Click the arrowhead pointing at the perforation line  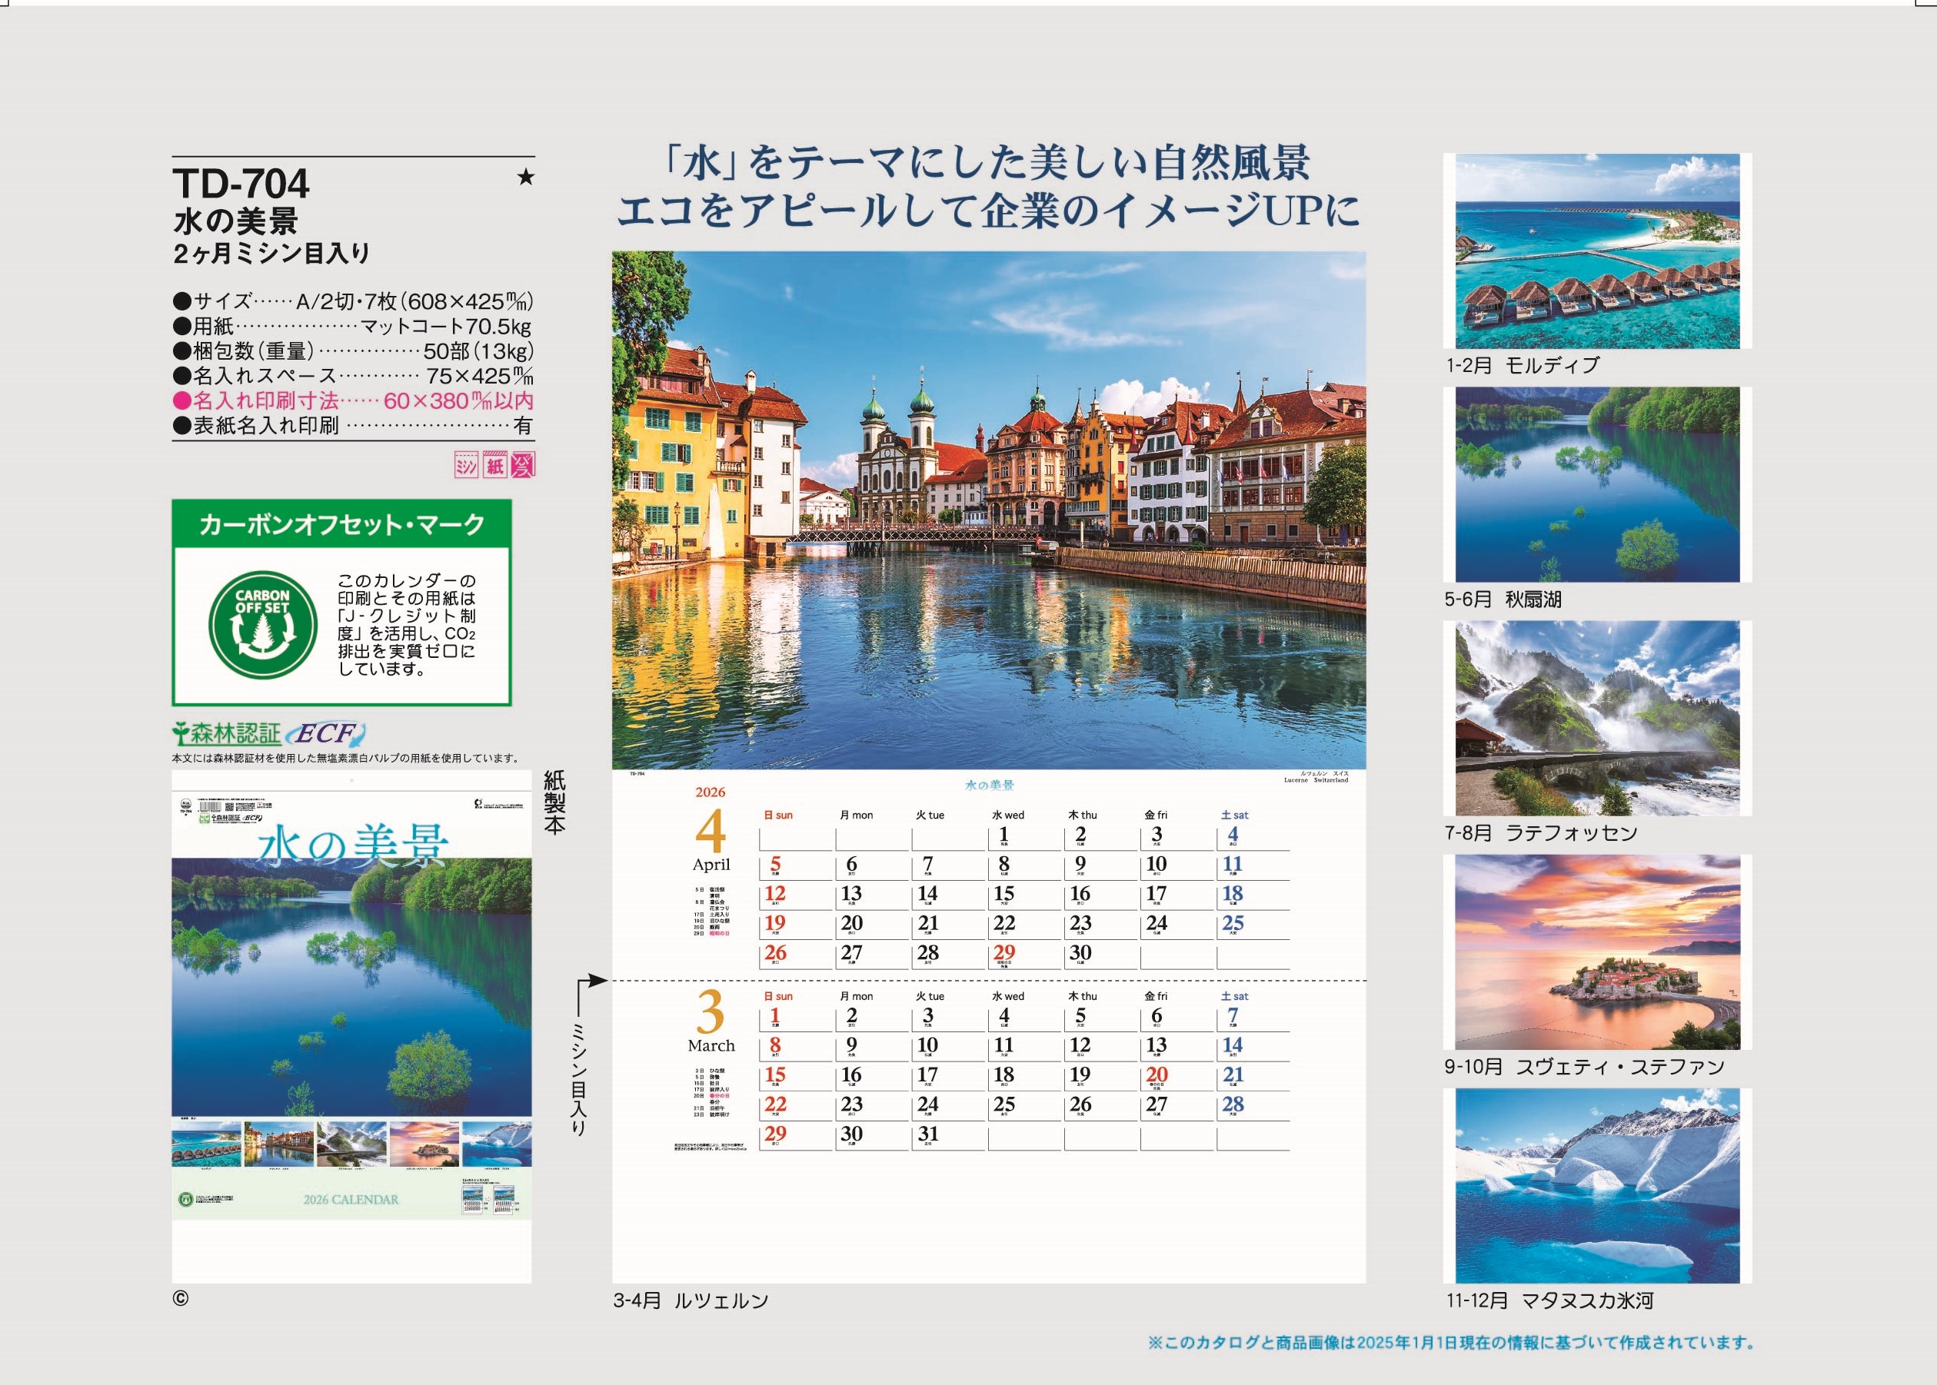(598, 981)
